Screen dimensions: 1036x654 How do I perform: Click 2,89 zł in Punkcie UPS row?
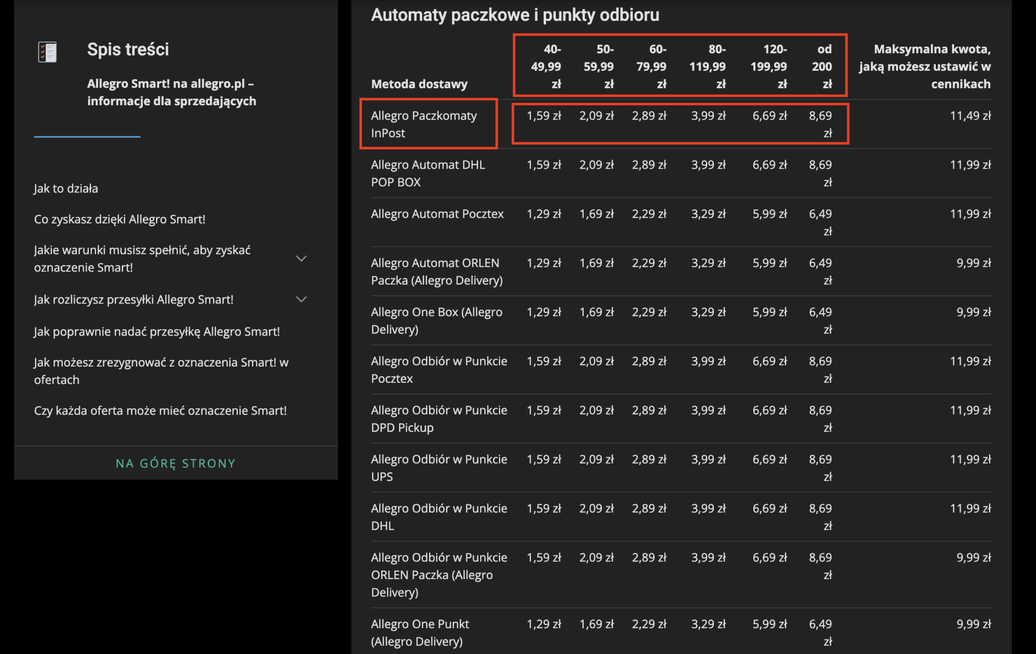coord(649,459)
